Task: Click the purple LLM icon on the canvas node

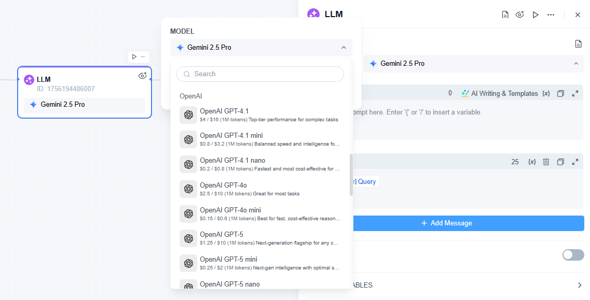Action: pos(29,80)
